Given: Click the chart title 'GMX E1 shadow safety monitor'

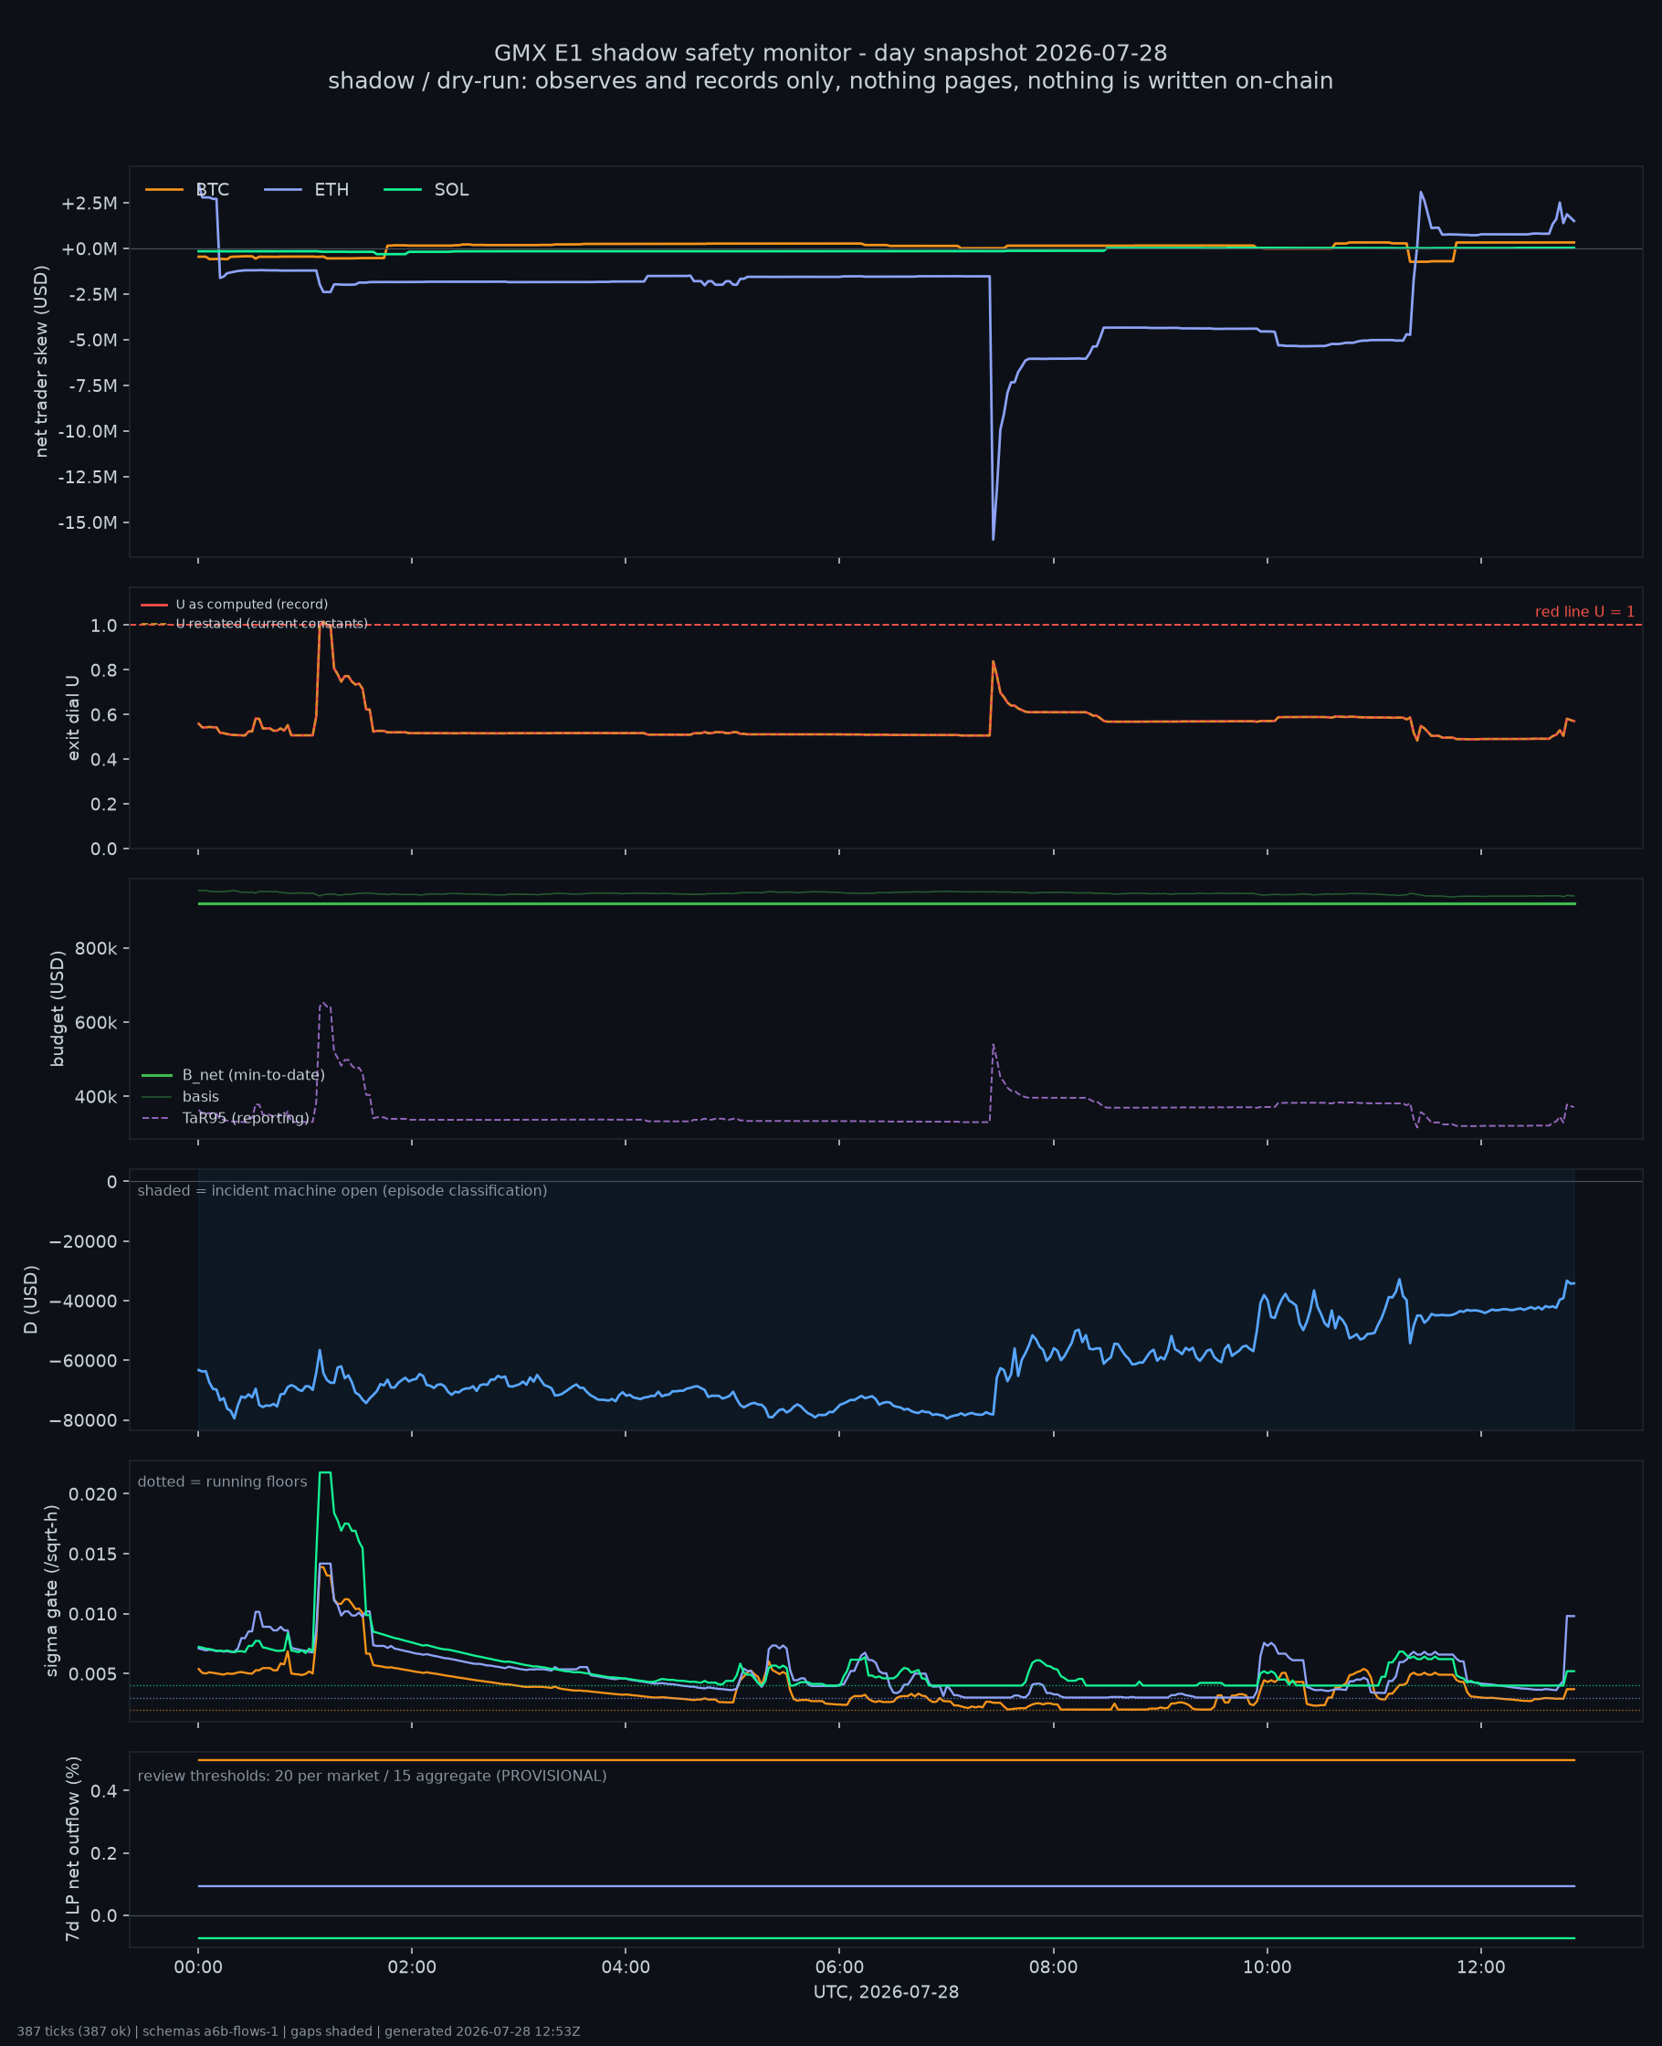Looking at the screenshot, I should [830, 53].
